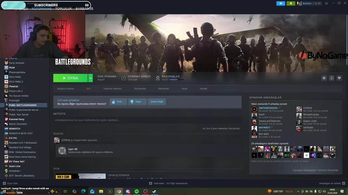The width and height of the screenshot is (348, 195).
Task: Click the green OYNA play button
Action: 70,78
